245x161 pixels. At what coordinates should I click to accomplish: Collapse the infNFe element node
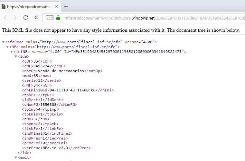click(12, 52)
